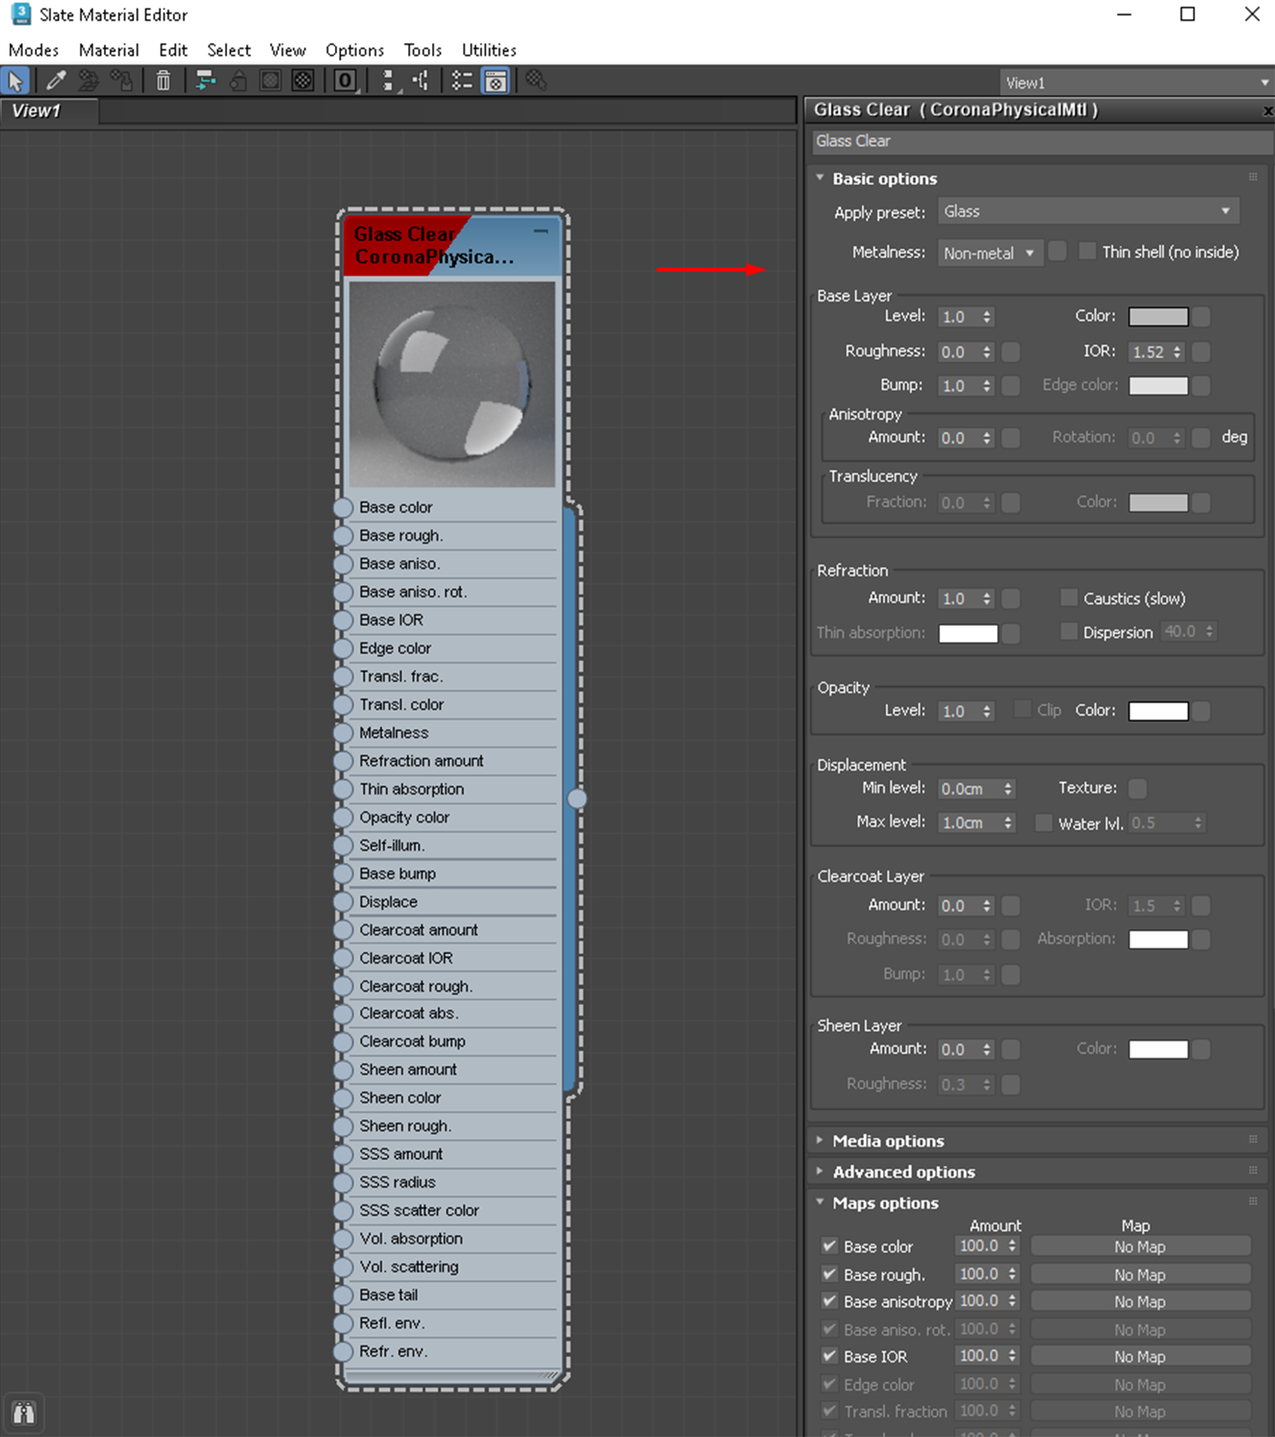The image size is (1275, 1437).
Task: Click the Refraction amount input socket
Action: pyautogui.click(x=343, y=761)
